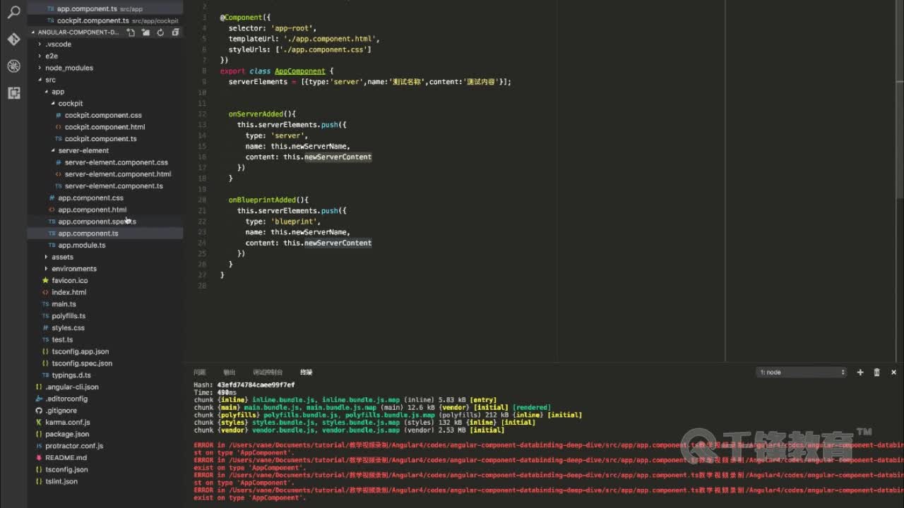Open package.json file
Viewport: 904px width, 508px height.
(67, 435)
